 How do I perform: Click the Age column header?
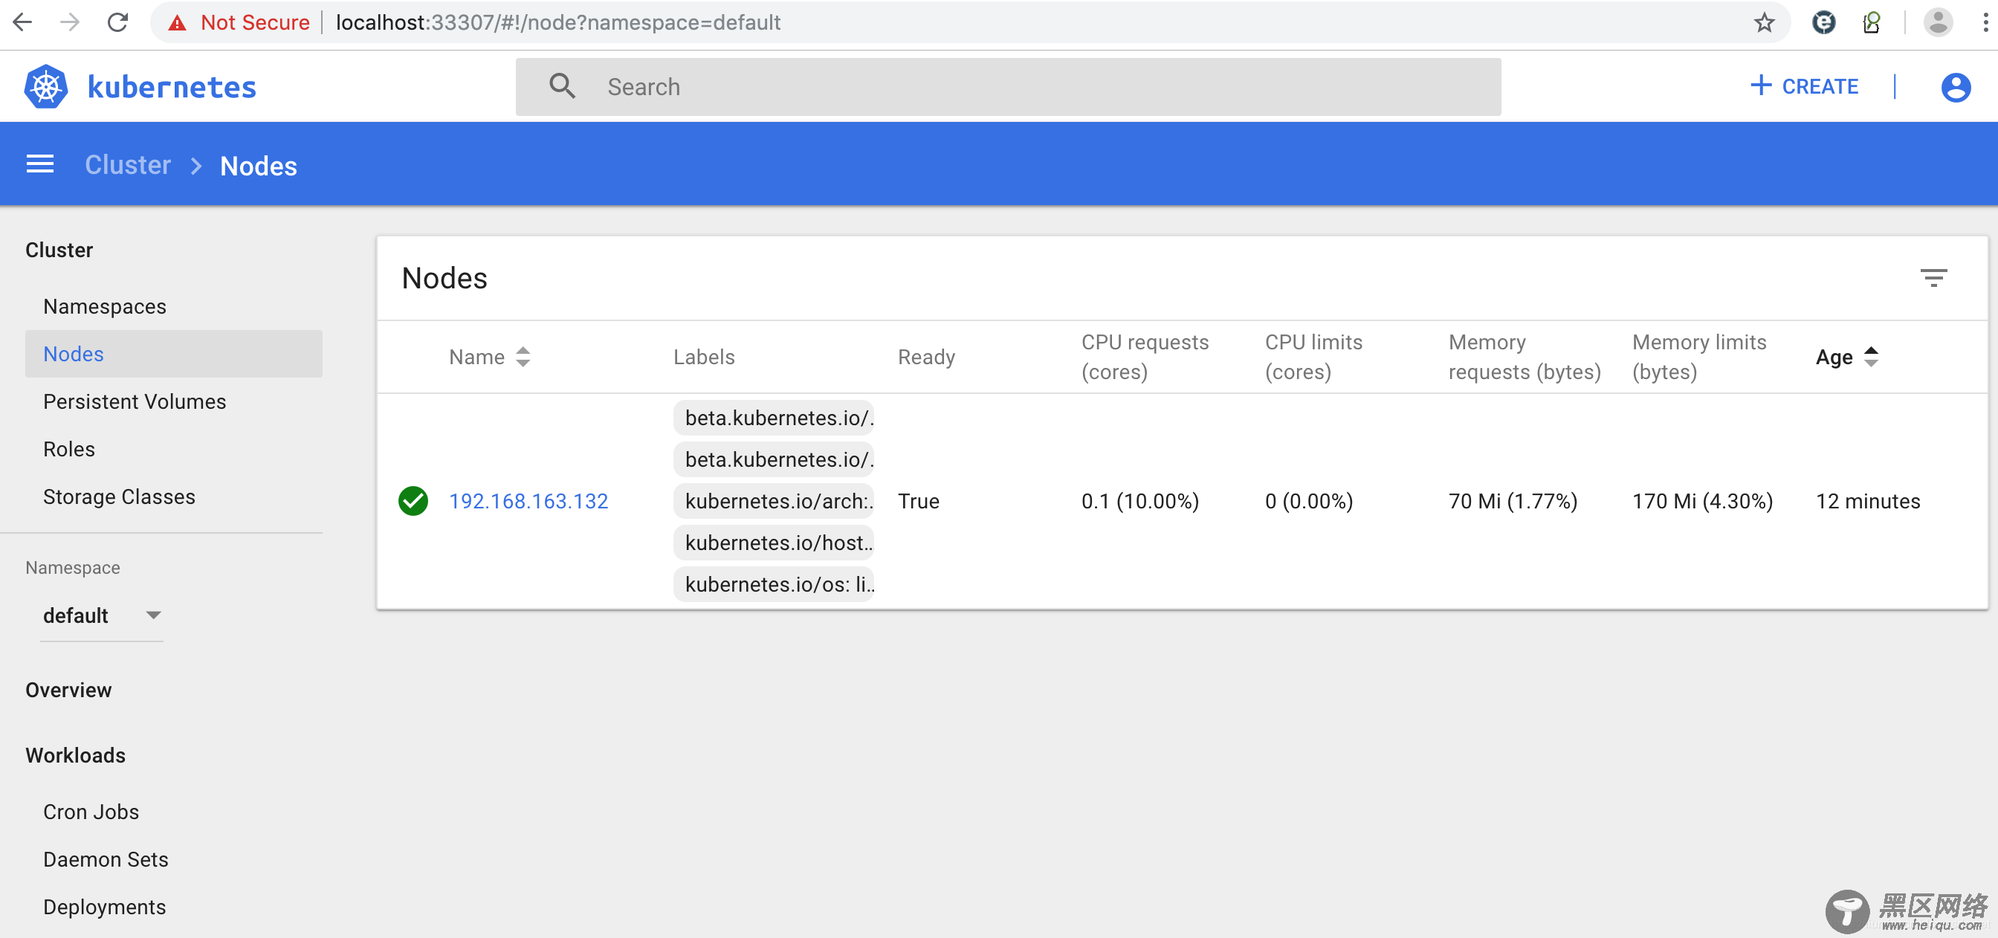click(x=1834, y=357)
